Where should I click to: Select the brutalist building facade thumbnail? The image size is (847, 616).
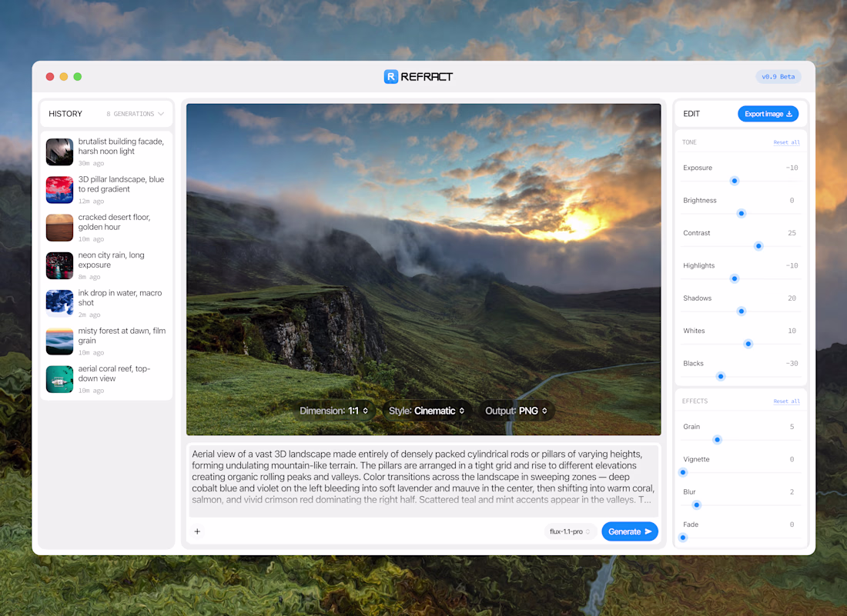(59, 152)
